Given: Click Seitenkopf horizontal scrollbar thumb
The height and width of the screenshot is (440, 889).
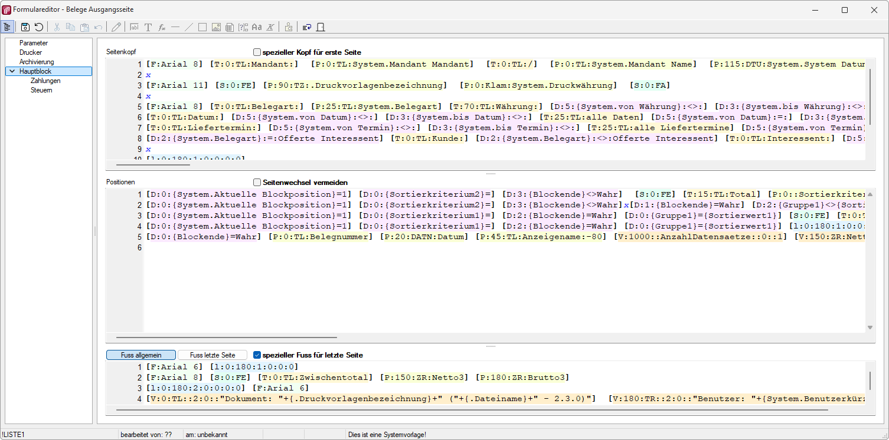Looking at the screenshot, I should (x=153, y=165).
